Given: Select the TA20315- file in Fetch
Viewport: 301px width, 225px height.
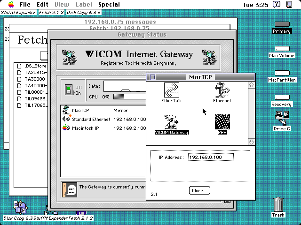Looking at the screenshot, I should coord(32,73).
